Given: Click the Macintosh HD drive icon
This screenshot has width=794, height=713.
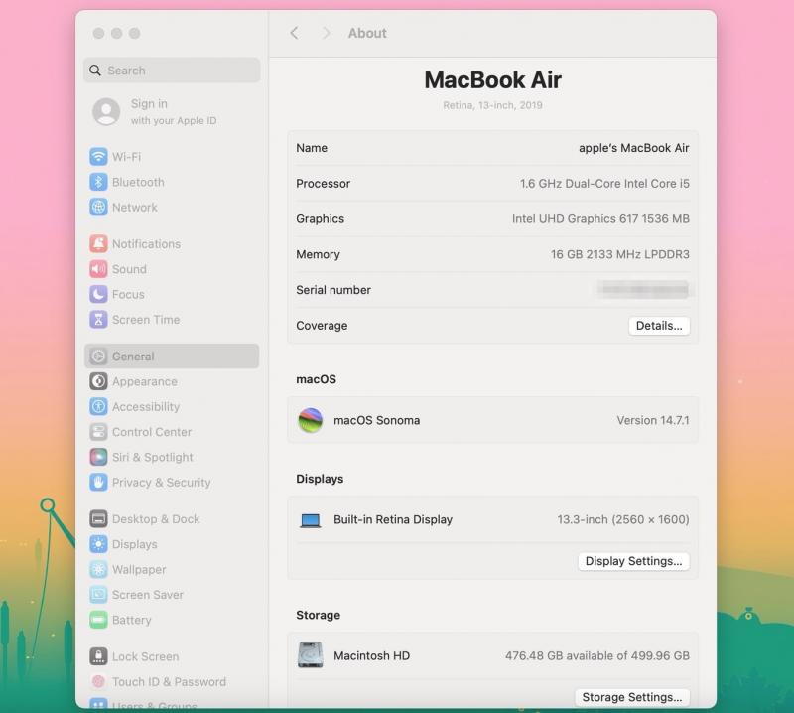Looking at the screenshot, I should (x=311, y=655).
